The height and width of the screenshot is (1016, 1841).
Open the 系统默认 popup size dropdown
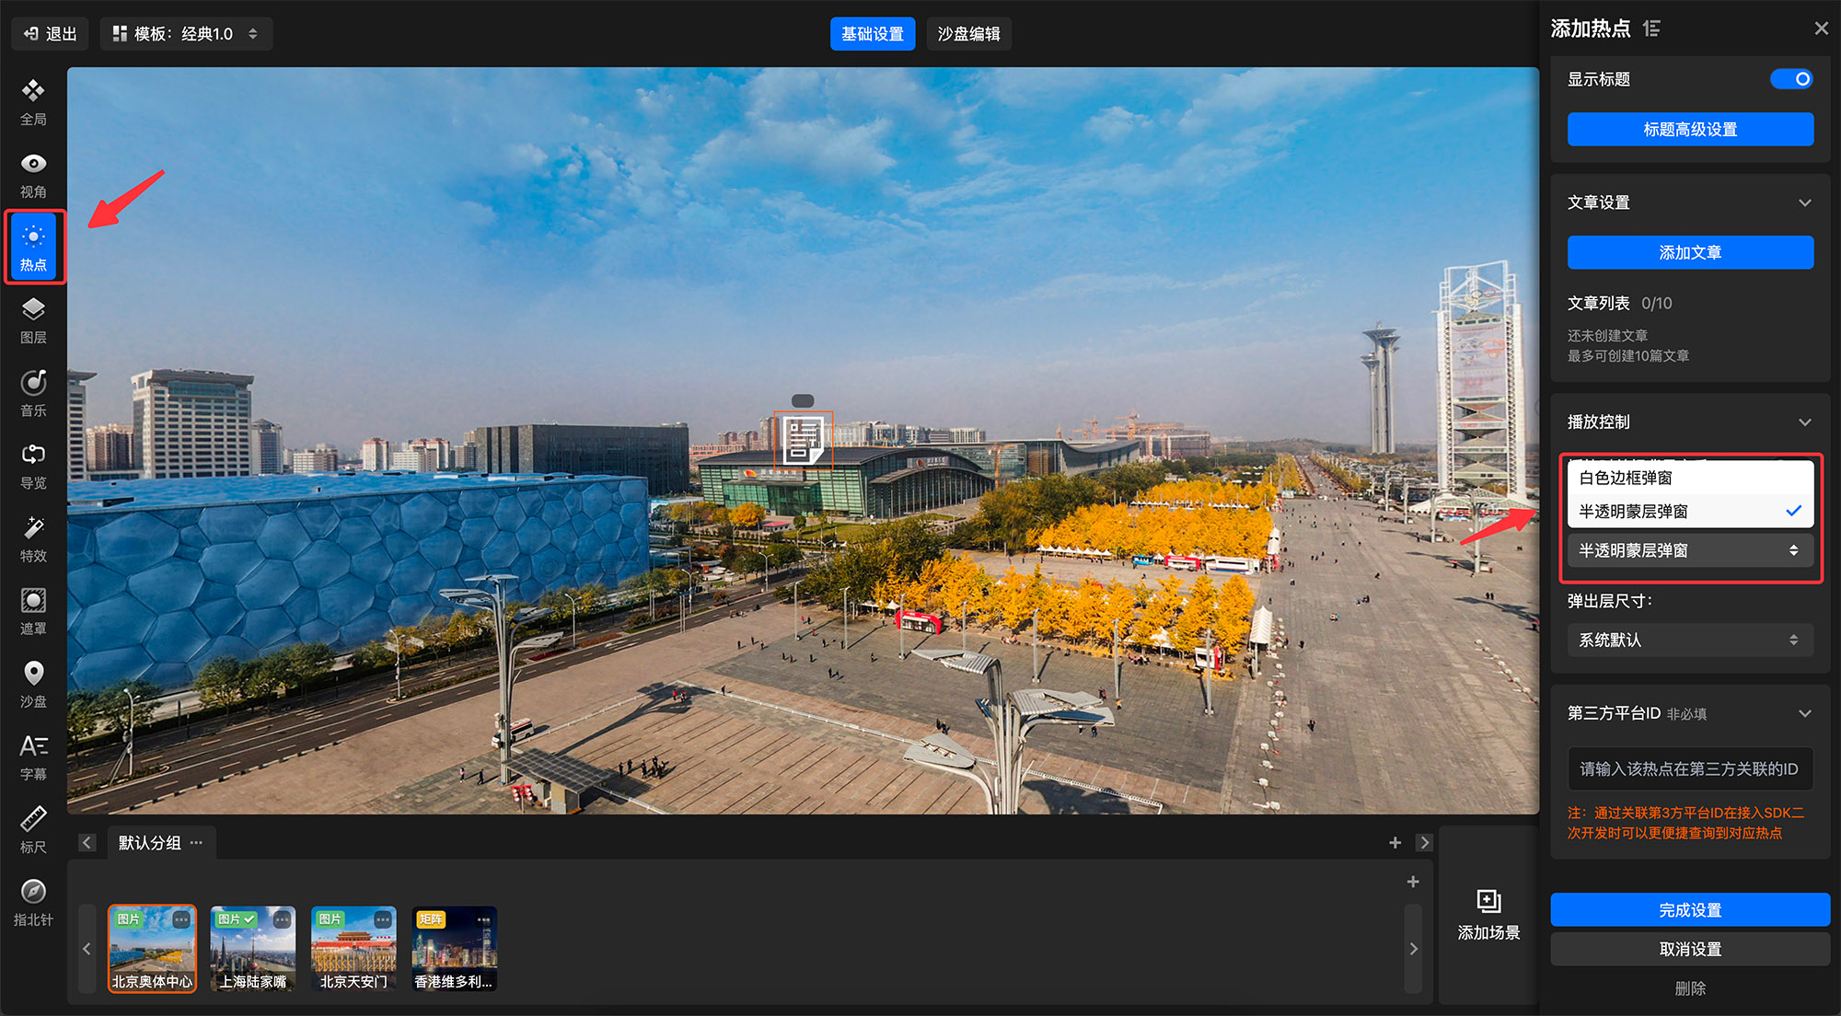(x=1689, y=640)
